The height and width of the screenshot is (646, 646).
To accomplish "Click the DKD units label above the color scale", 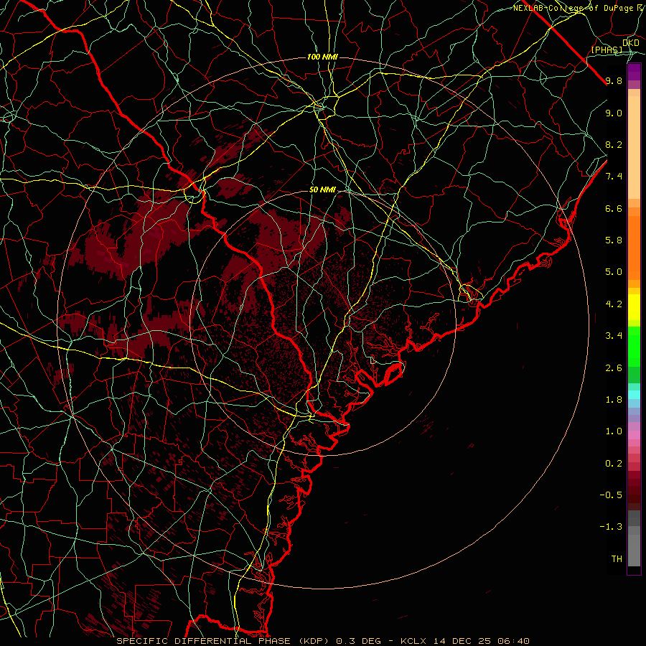I will click(631, 43).
